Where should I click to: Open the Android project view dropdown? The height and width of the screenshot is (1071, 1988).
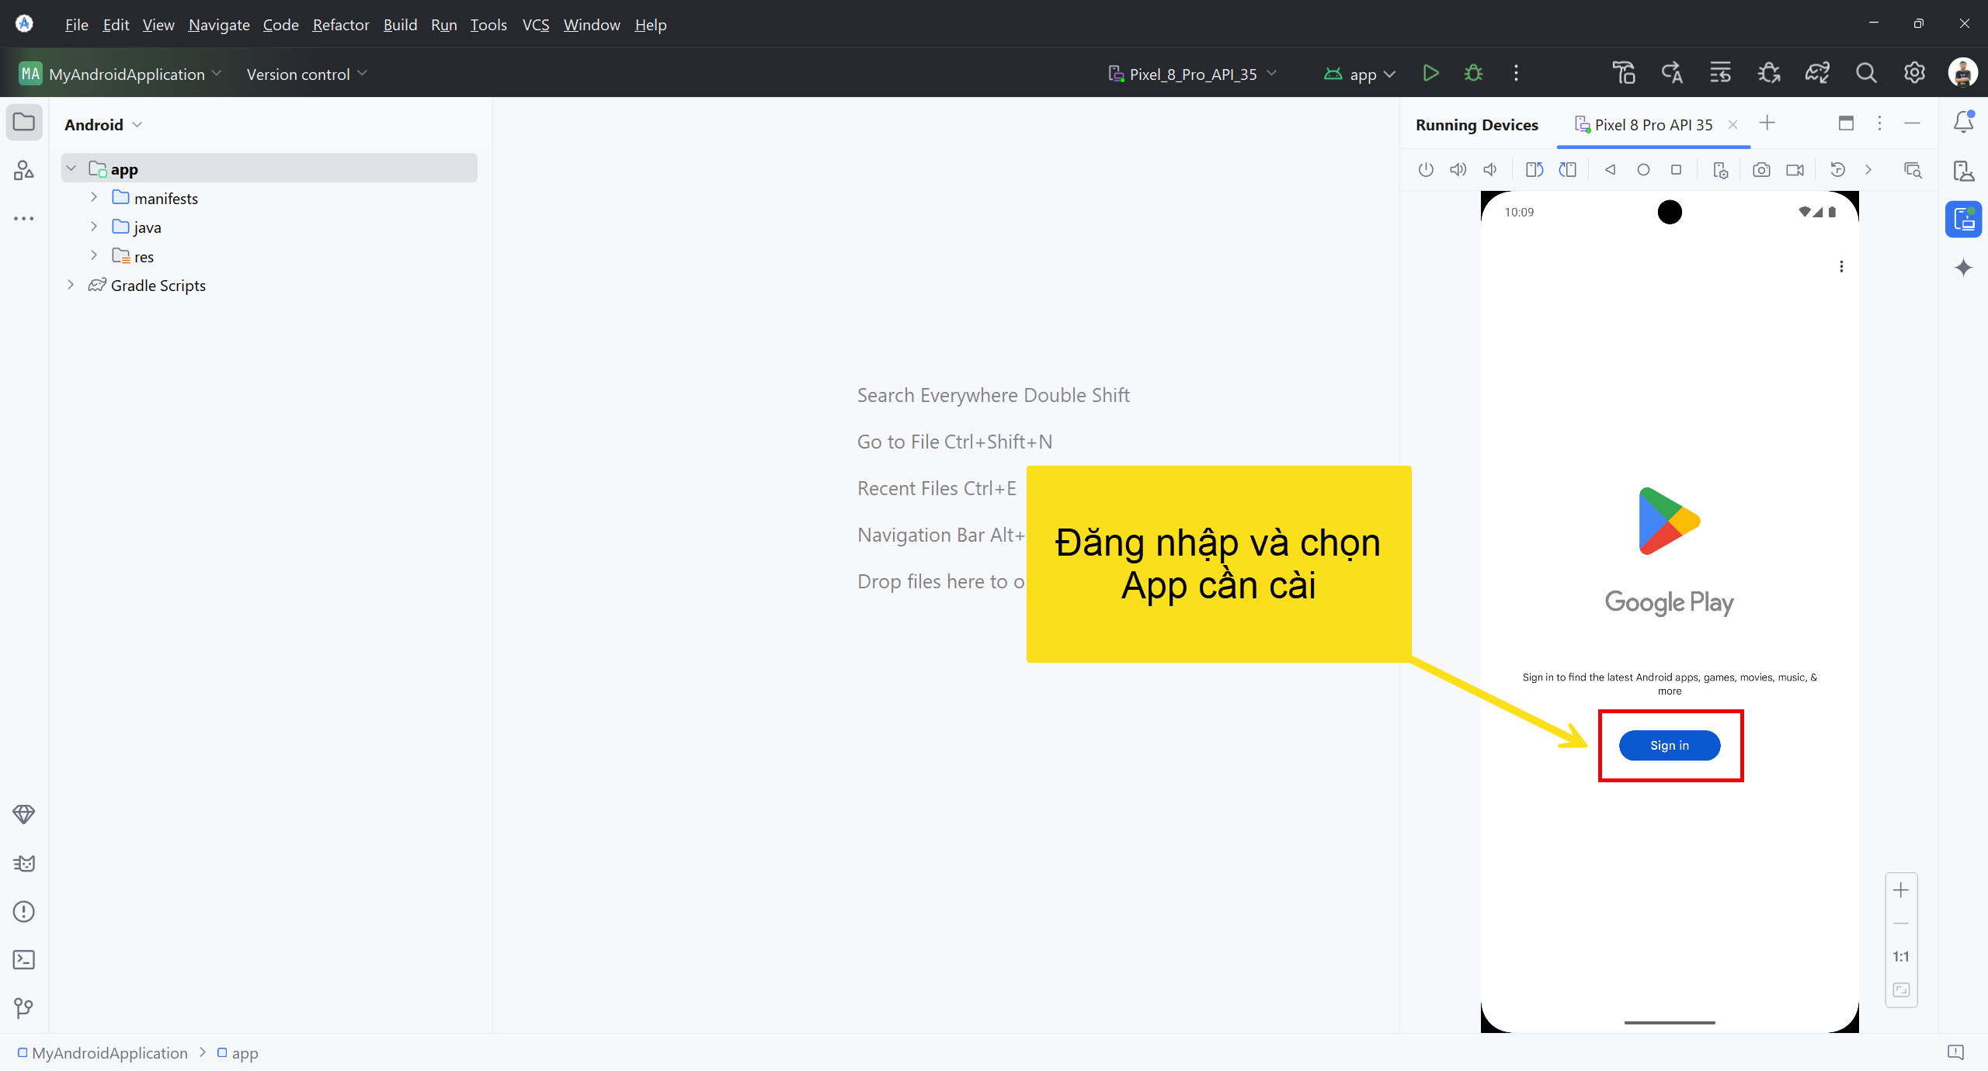click(103, 125)
